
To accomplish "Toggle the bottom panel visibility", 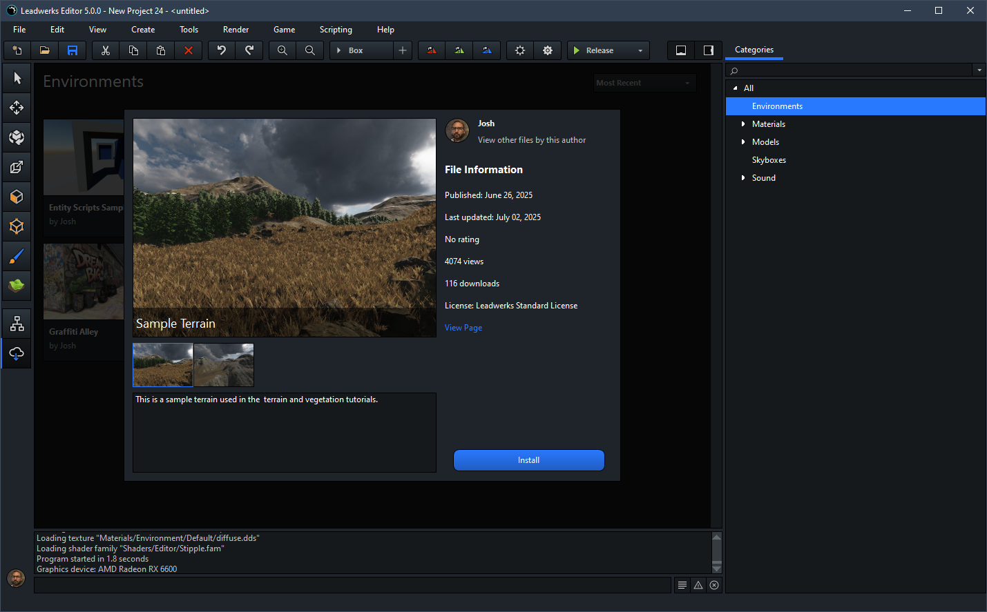I will tap(681, 50).
